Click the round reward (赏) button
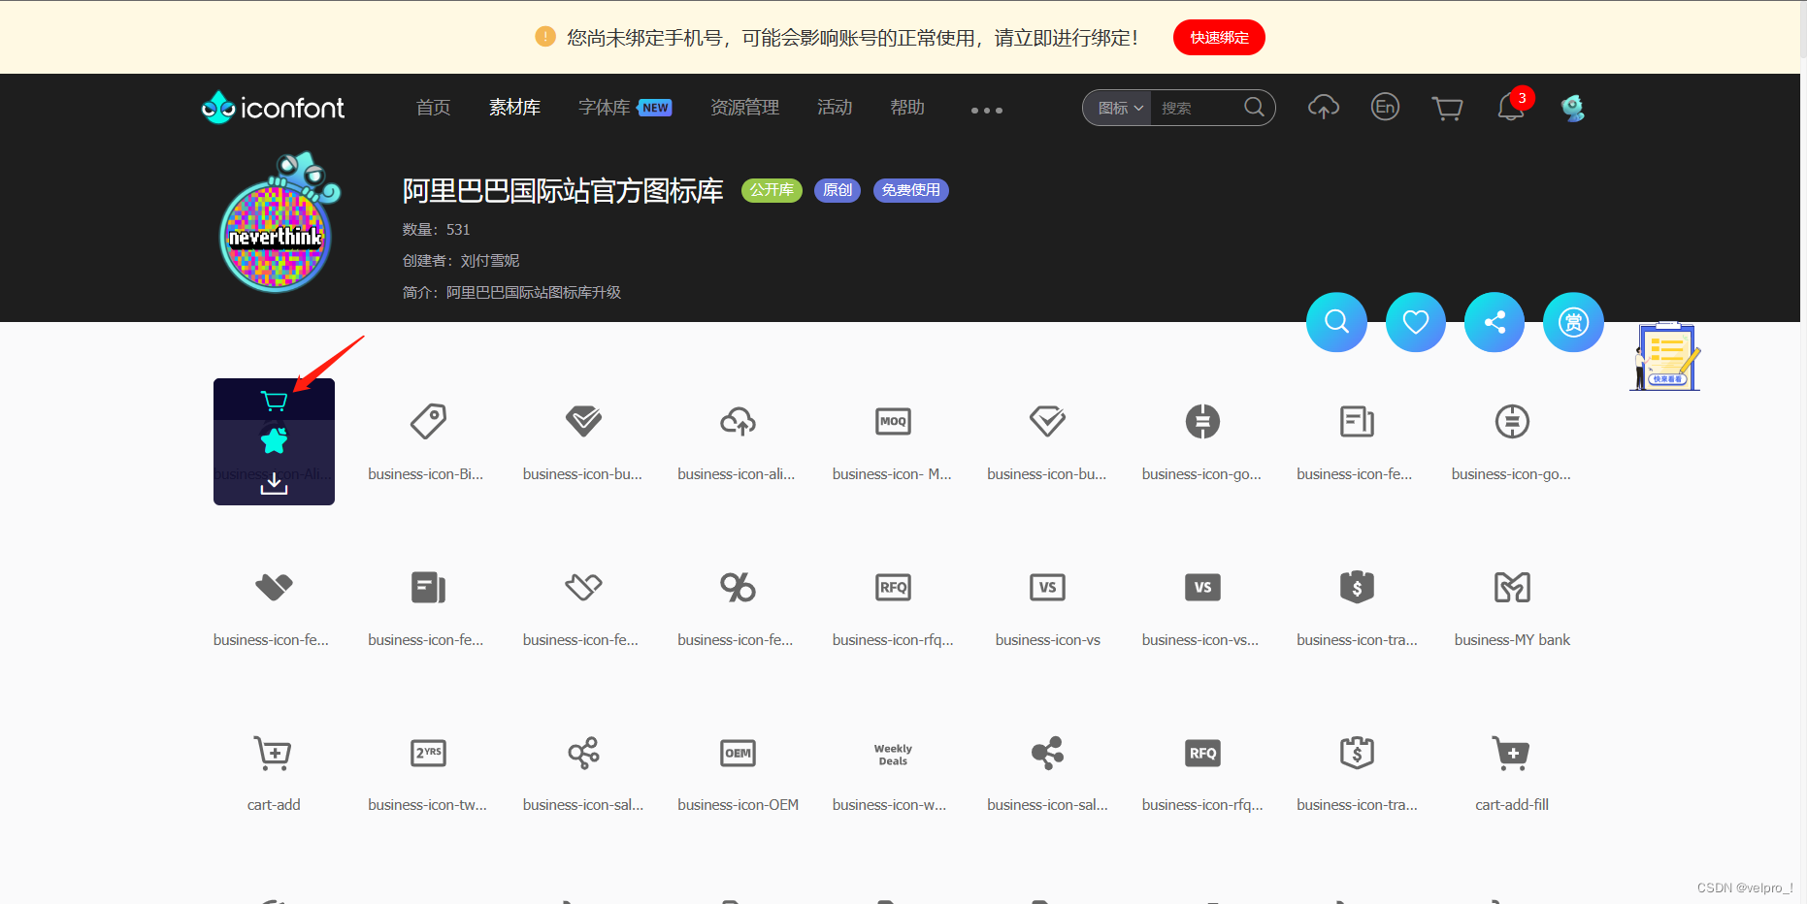Screen dimensions: 1807x904 1573,322
